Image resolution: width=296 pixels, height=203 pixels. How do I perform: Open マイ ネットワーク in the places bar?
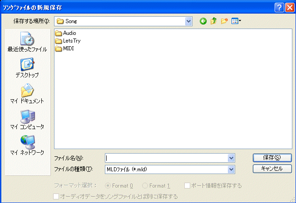pyautogui.click(x=27, y=145)
